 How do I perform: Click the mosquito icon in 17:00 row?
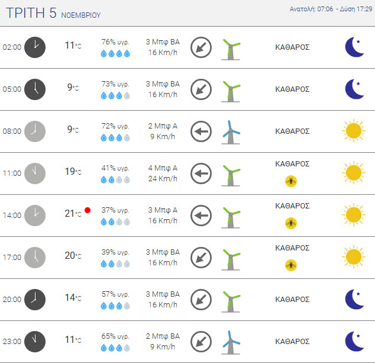(291, 265)
